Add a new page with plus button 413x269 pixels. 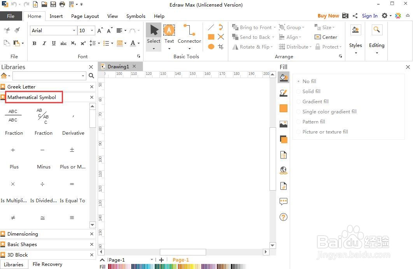point(161,260)
